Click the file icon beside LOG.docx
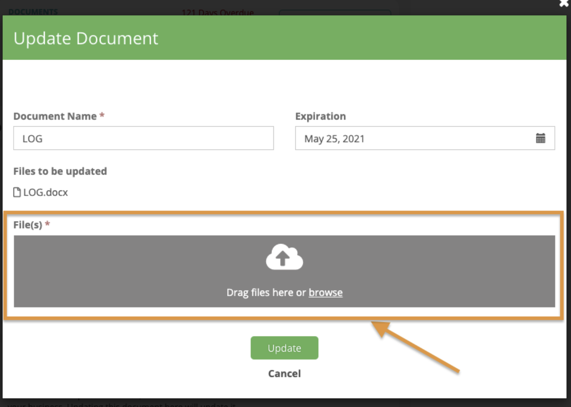571x407 pixels. tap(17, 192)
